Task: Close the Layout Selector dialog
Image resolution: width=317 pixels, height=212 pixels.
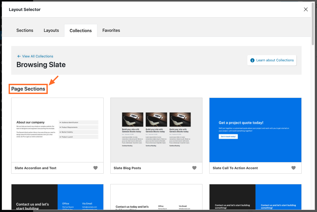Action: tap(306, 10)
